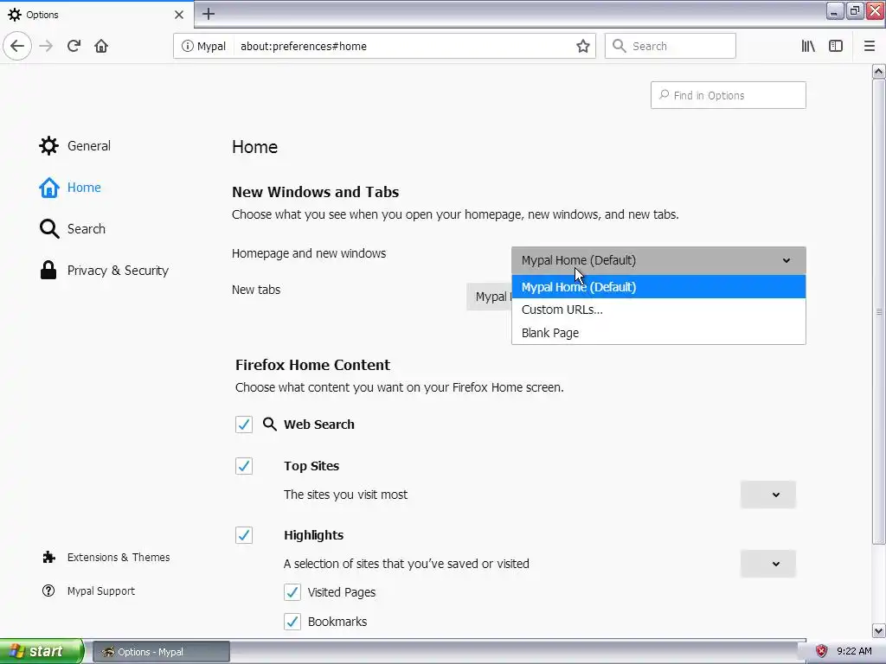
Task: Expand the Top Sites rows dropdown
Action: coord(768,495)
